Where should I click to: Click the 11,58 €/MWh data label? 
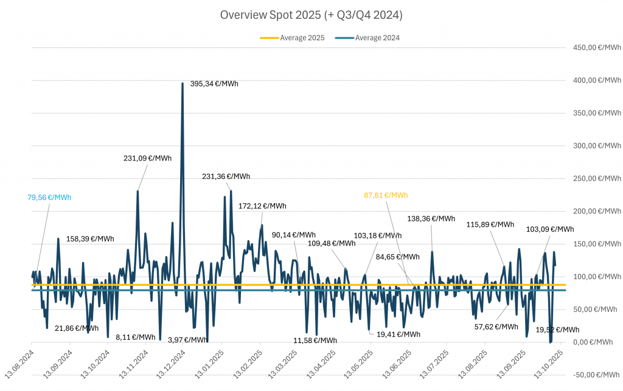[x=315, y=341]
